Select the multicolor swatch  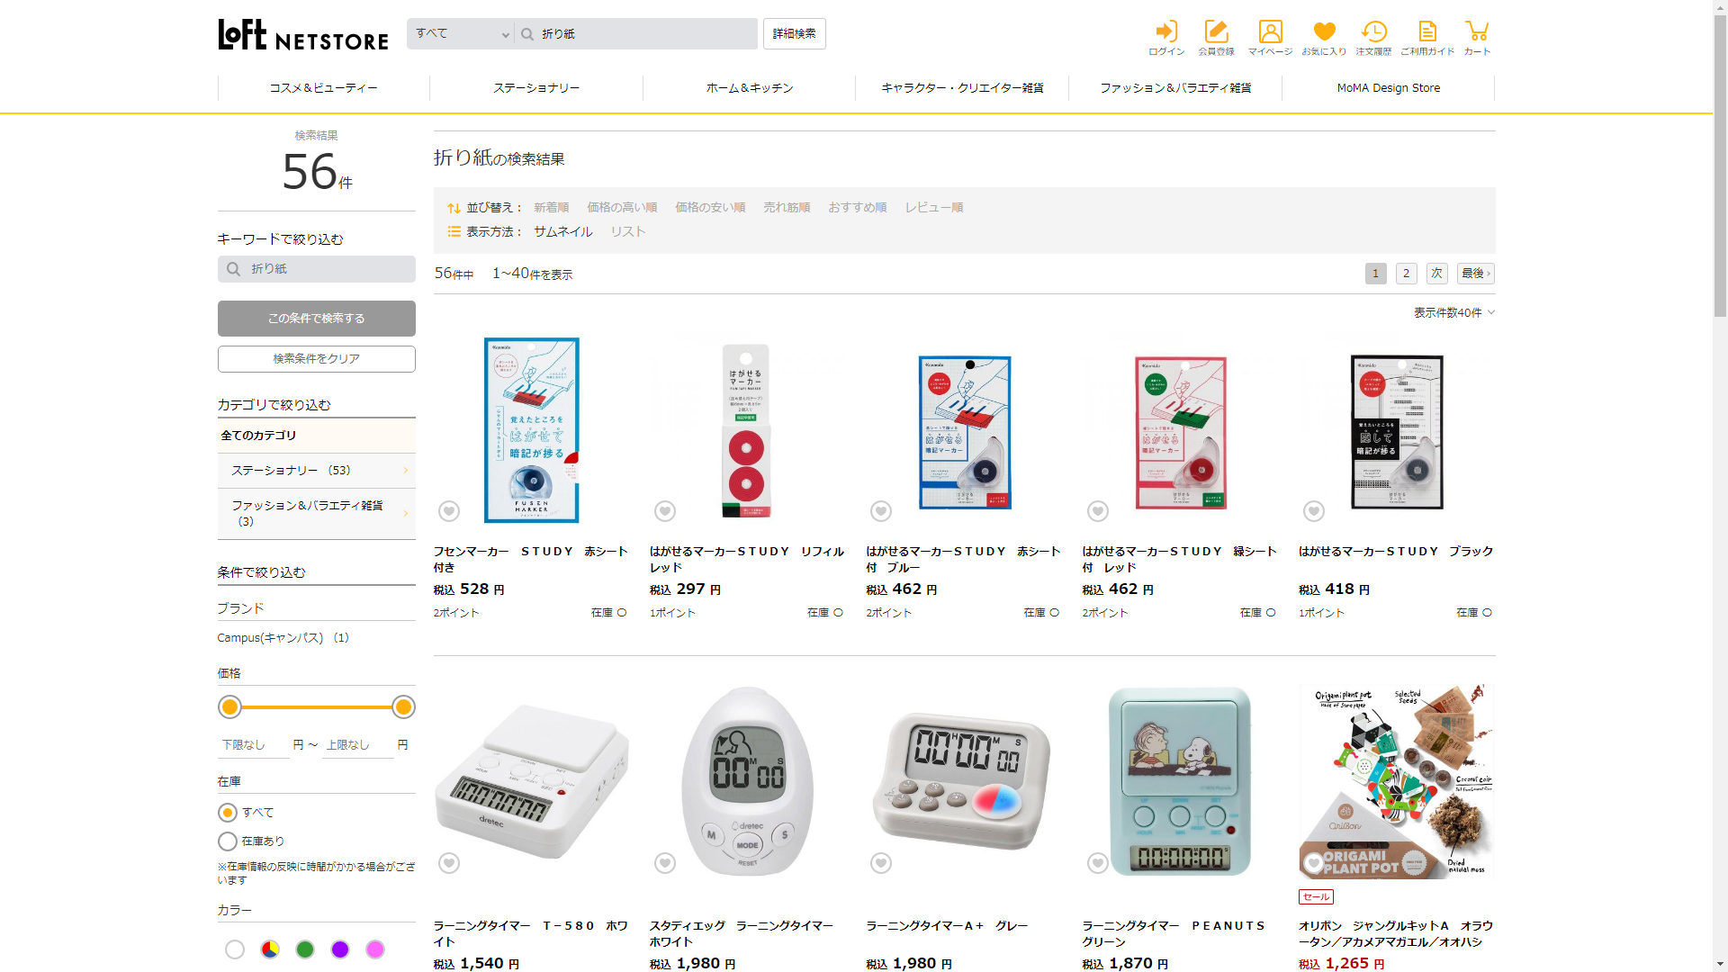[270, 949]
